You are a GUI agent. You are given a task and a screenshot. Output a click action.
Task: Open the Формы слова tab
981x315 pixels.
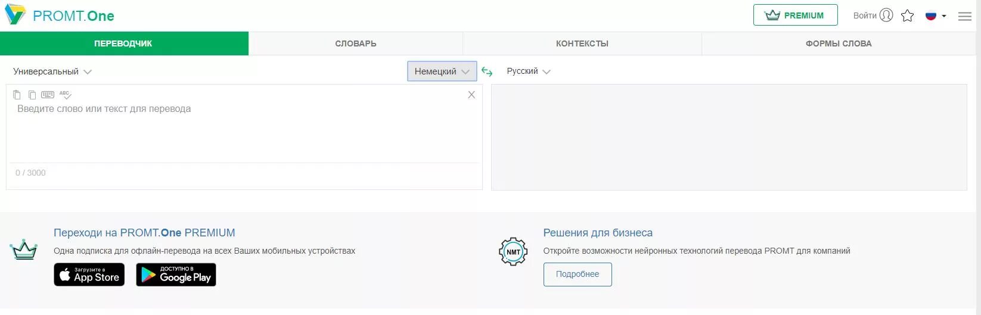point(839,43)
